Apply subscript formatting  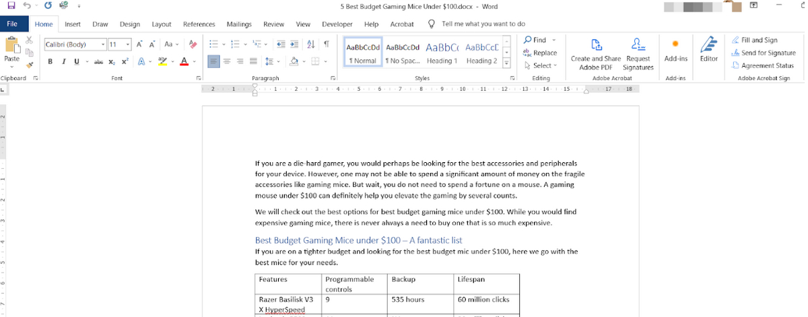coord(112,61)
